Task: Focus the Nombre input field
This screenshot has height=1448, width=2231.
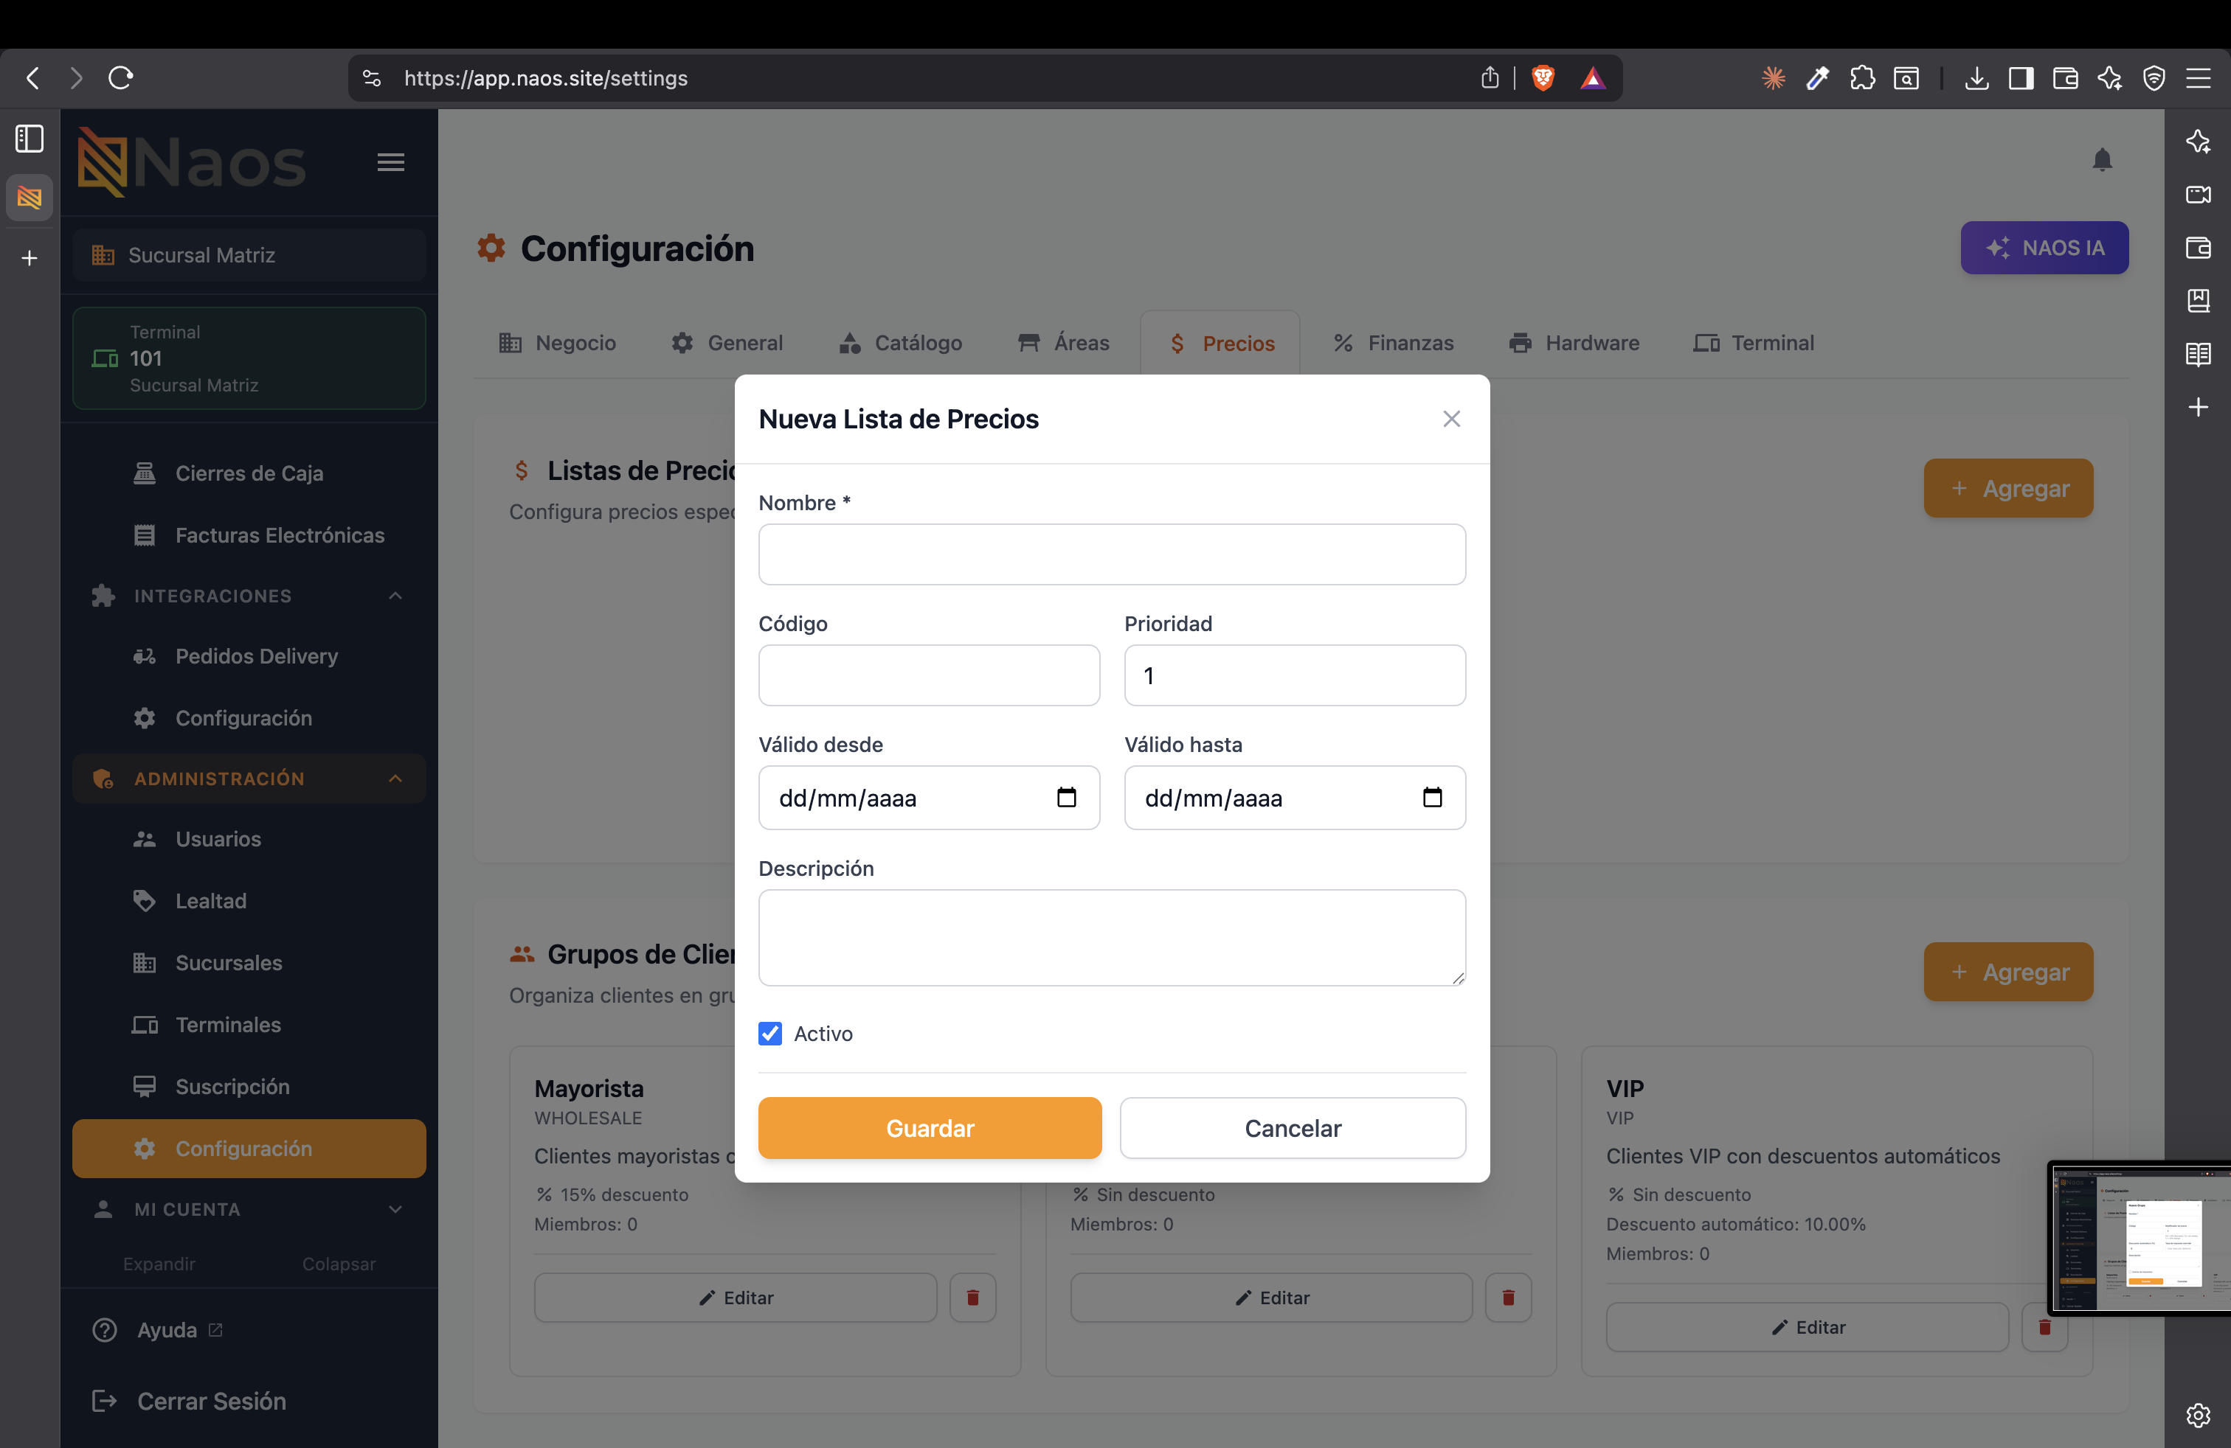Action: coord(1112,554)
